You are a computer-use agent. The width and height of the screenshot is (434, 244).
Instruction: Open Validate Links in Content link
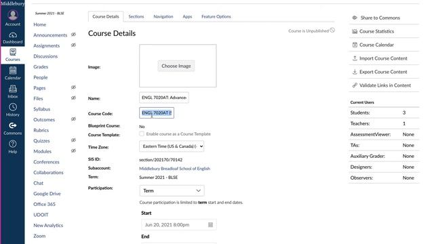(385, 85)
